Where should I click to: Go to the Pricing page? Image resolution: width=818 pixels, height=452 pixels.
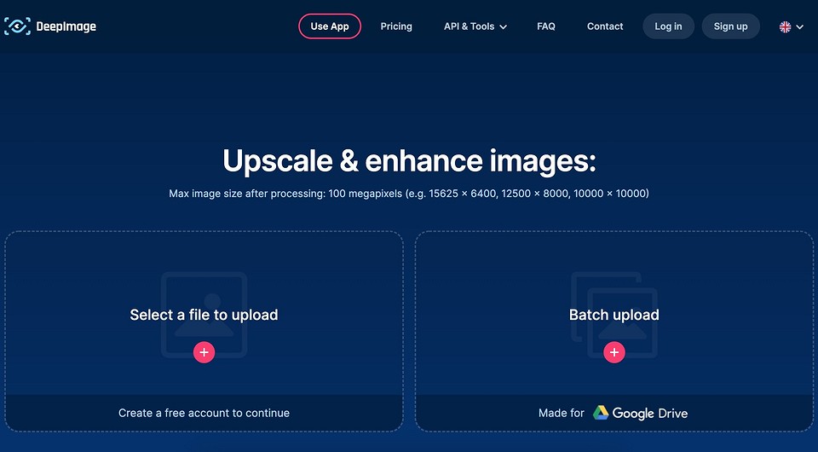[x=396, y=26]
